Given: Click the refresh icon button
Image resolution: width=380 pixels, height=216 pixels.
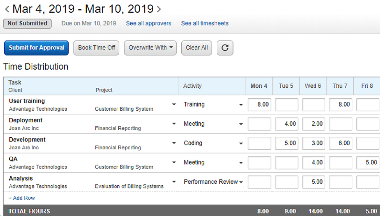Looking at the screenshot, I should click(225, 48).
